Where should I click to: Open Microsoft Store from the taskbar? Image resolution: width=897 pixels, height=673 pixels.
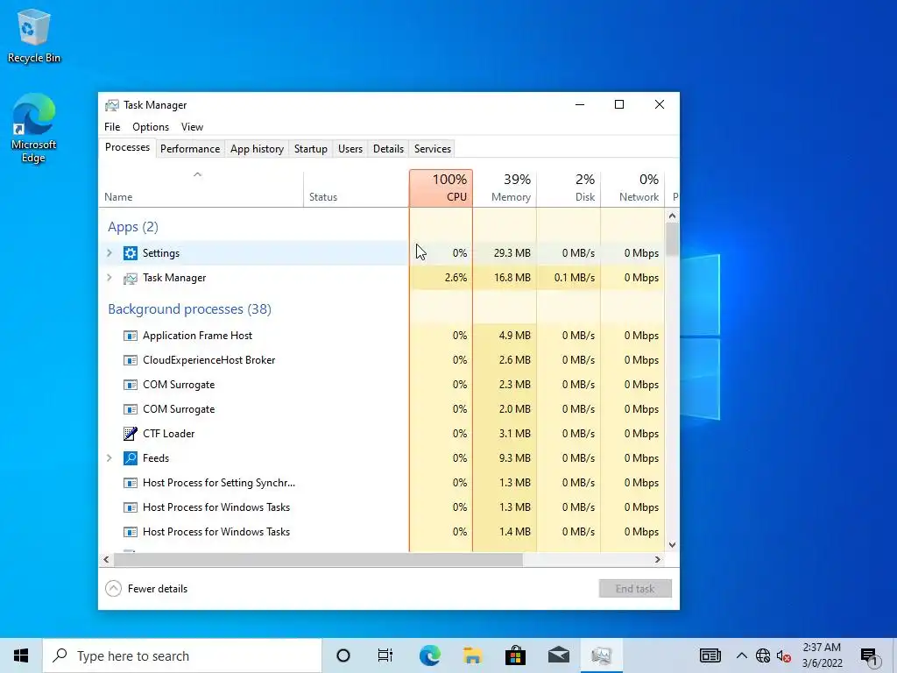[515, 655]
